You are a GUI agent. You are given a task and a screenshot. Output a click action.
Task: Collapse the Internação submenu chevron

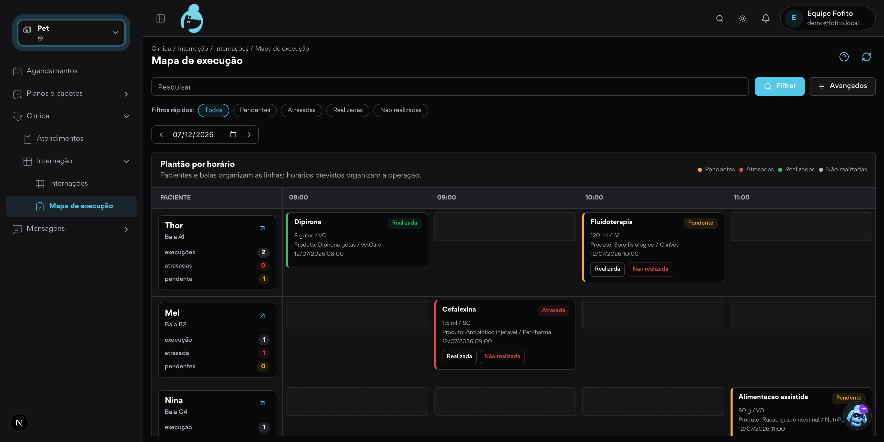(126, 161)
